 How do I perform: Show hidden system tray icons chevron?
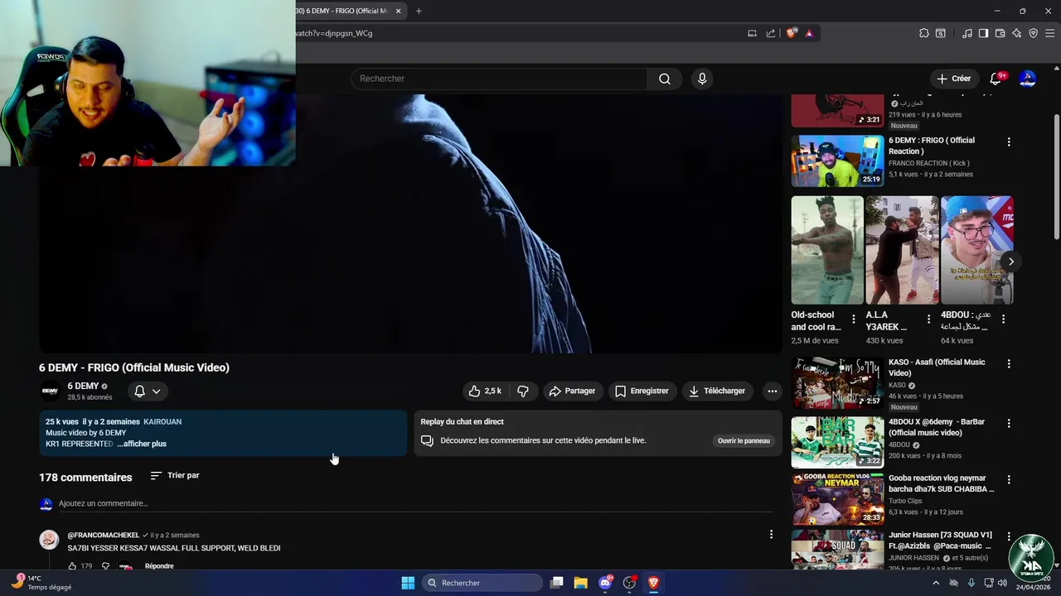click(936, 583)
